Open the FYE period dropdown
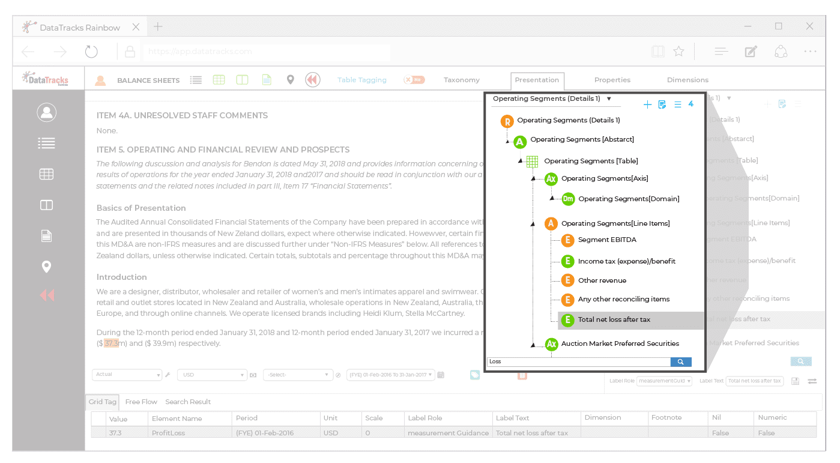 point(391,375)
